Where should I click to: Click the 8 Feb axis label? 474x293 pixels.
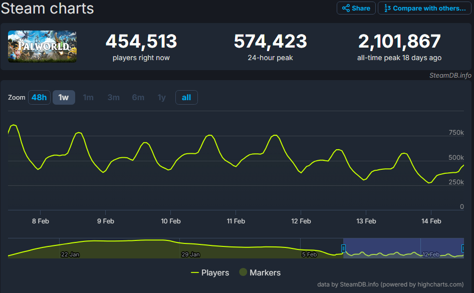coord(41,221)
